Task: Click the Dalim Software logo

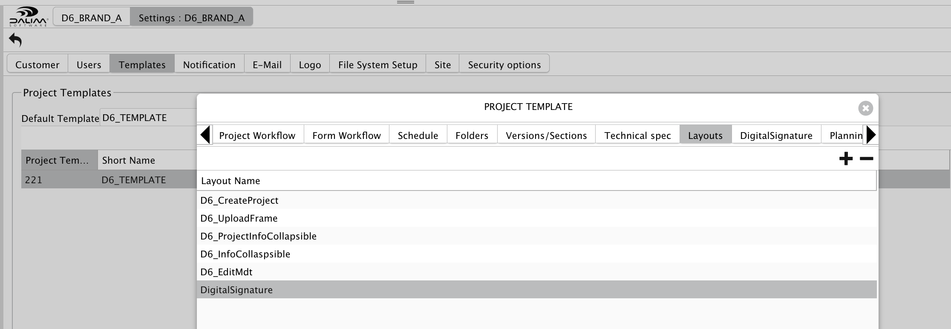Action: click(29, 17)
